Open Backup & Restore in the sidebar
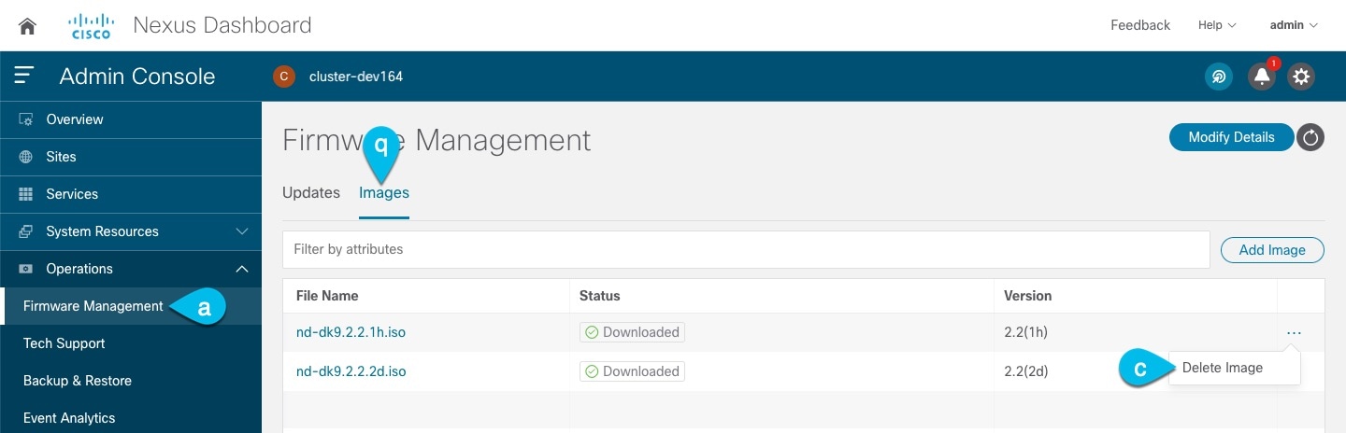The width and height of the screenshot is (1346, 433). click(x=78, y=381)
